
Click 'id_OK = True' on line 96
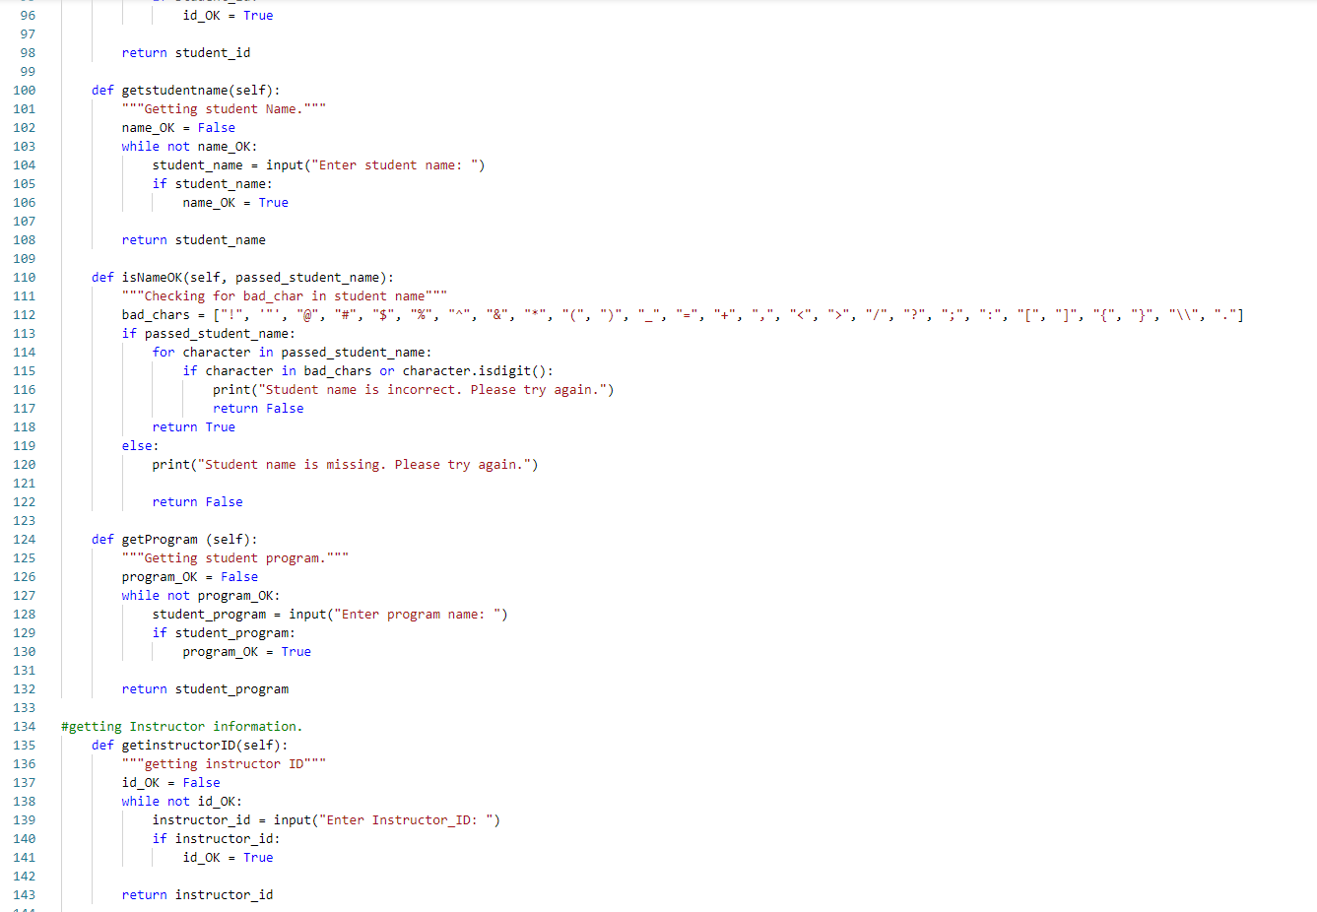(229, 16)
